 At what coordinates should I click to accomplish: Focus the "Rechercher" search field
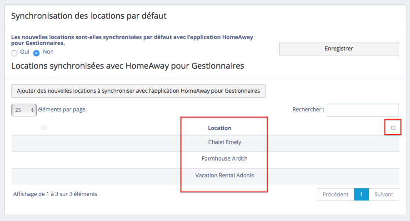point(362,110)
